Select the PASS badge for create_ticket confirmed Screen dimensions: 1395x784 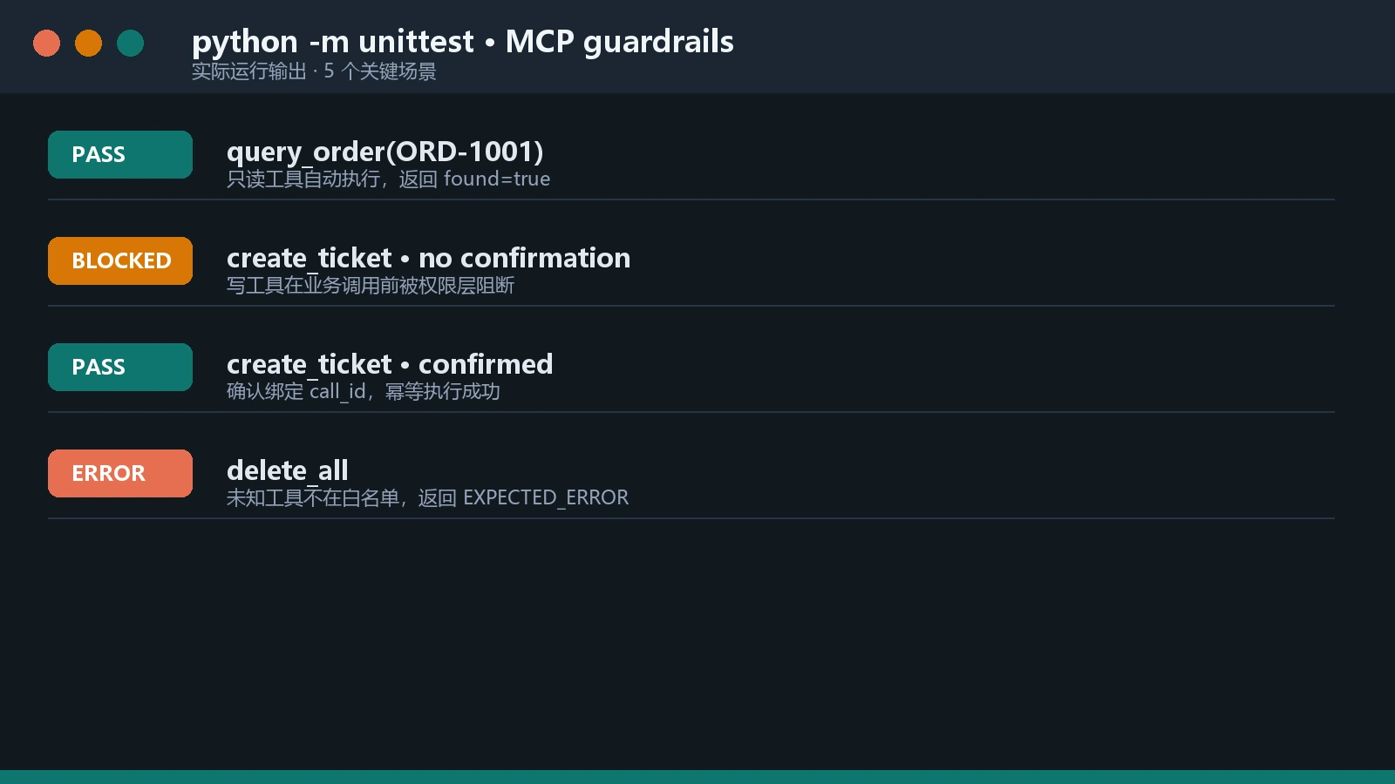[x=120, y=367]
